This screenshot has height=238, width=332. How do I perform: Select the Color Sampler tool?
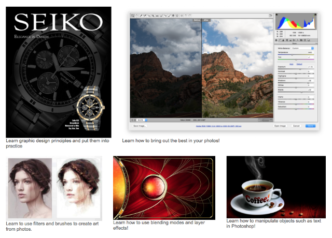pyautogui.click(x=145, y=16)
